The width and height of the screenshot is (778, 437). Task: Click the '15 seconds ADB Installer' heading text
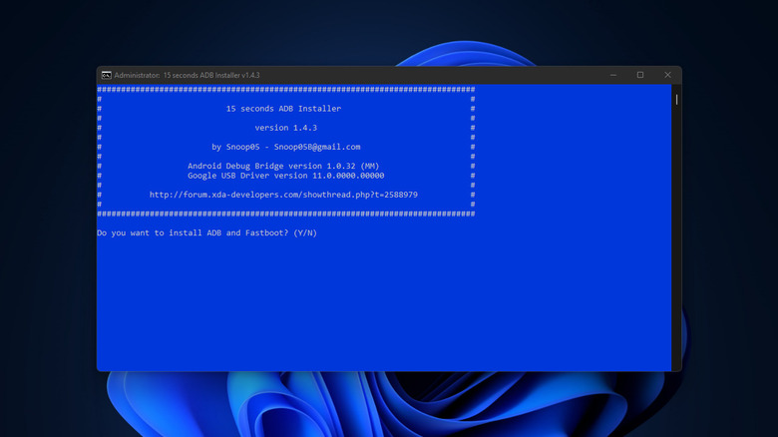[283, 109]
